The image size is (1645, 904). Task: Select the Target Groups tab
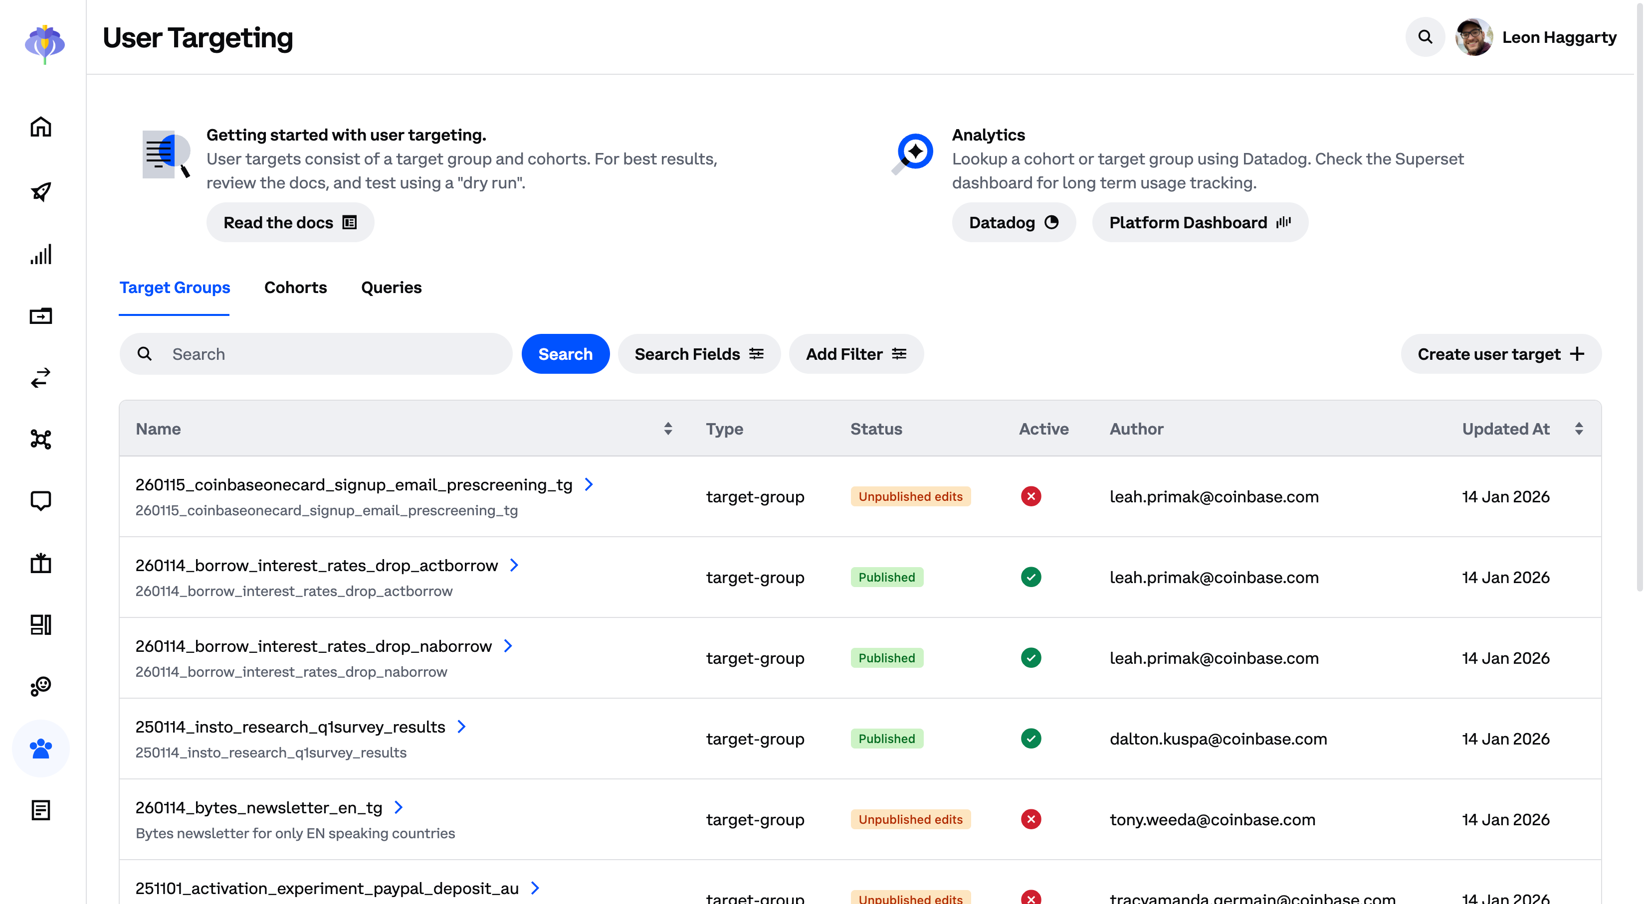tap(175, 288)
